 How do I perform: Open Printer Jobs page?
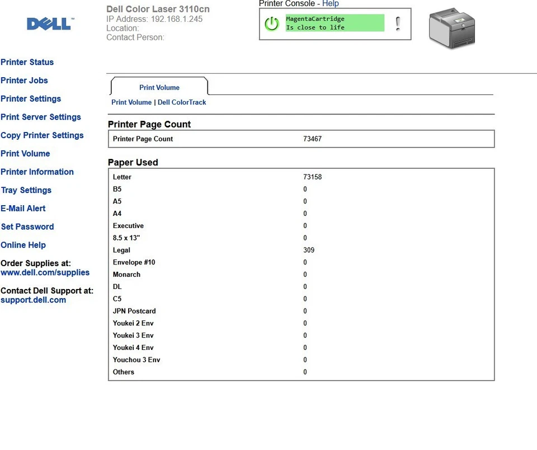click(x=24, y=80)
